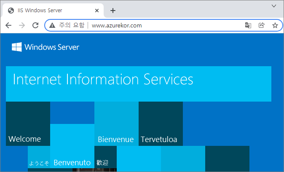Open a new tab

[113, 11]
